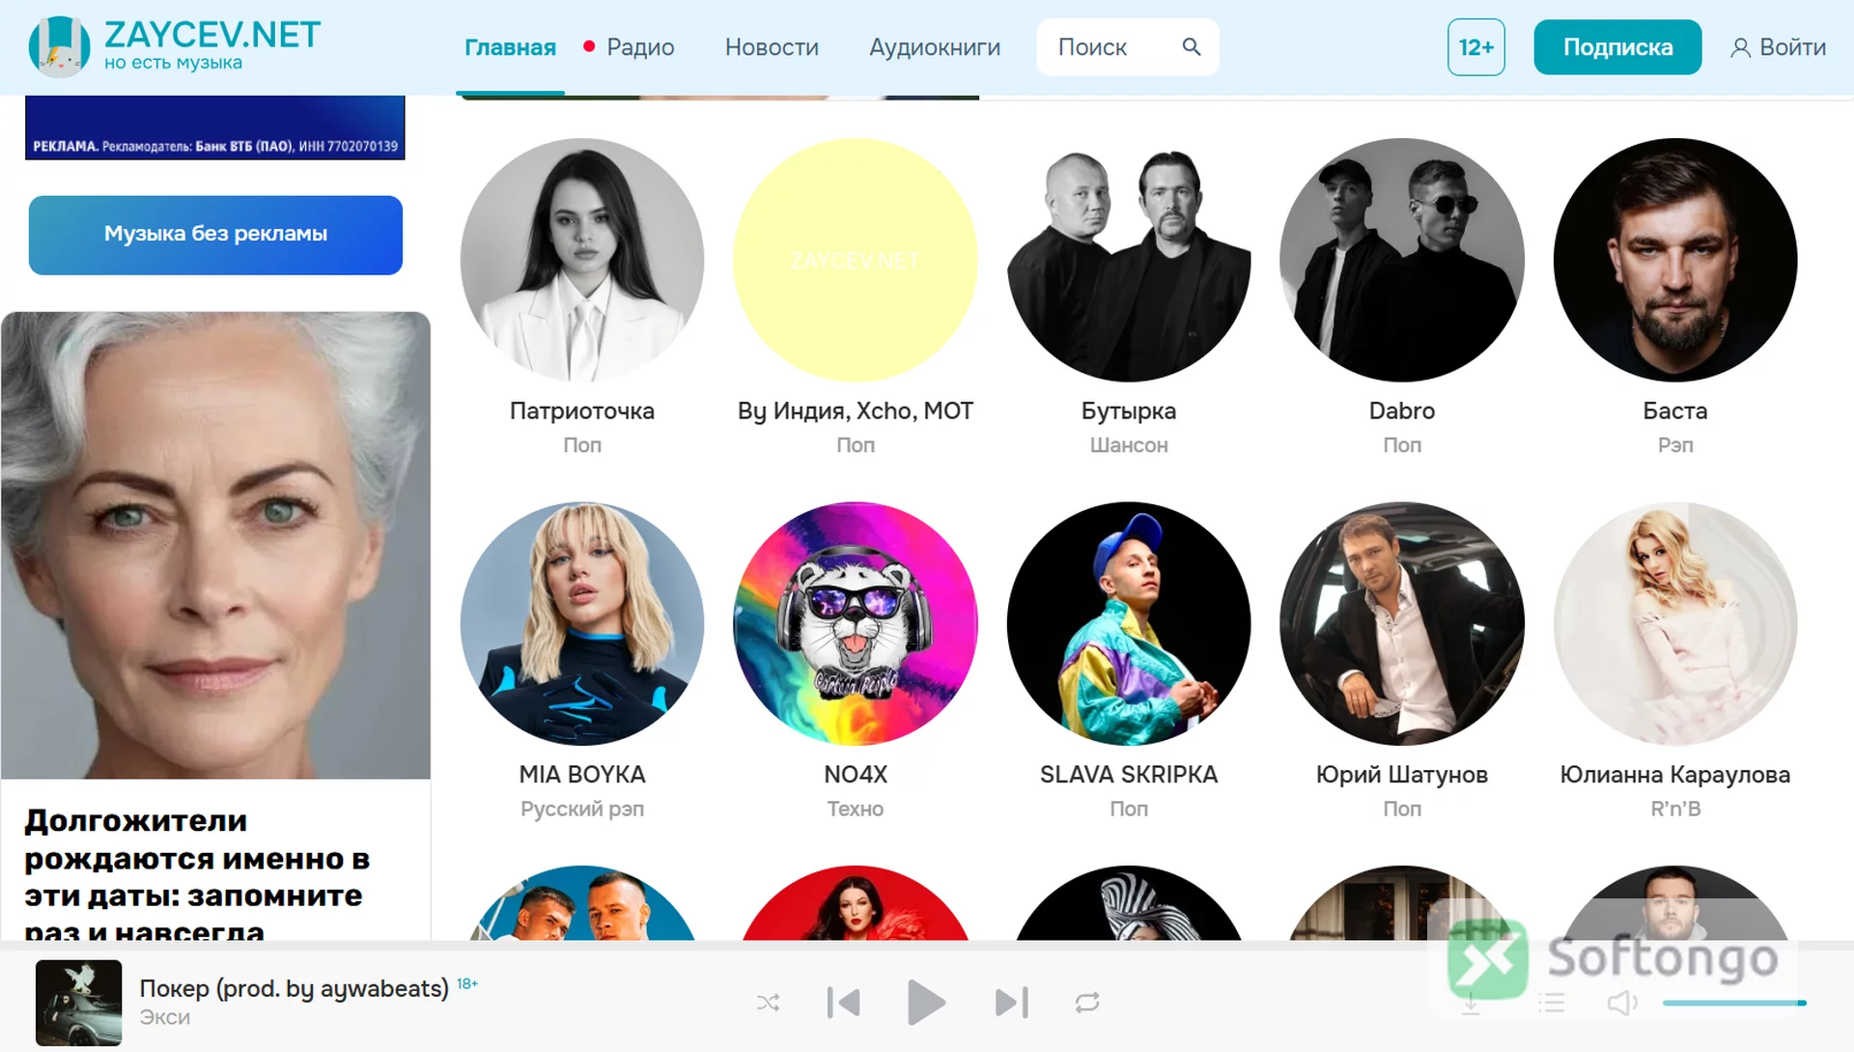This screenshot has width=1854, height=1052.
Task: Click the VTB bank ad banner
Action: coord(215,128)
